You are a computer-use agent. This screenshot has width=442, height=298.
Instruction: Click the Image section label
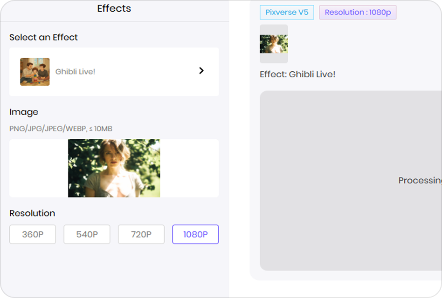click(x=24, y=112)
